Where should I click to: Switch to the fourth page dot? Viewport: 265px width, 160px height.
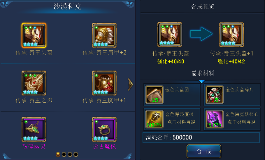(76, 154)
